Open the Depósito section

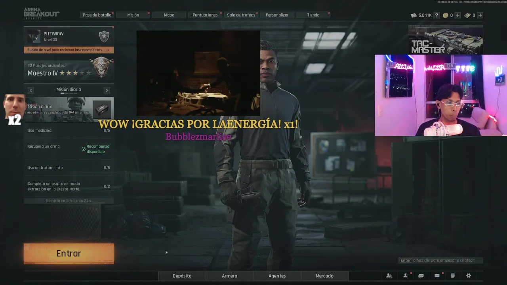coord(182,276)
